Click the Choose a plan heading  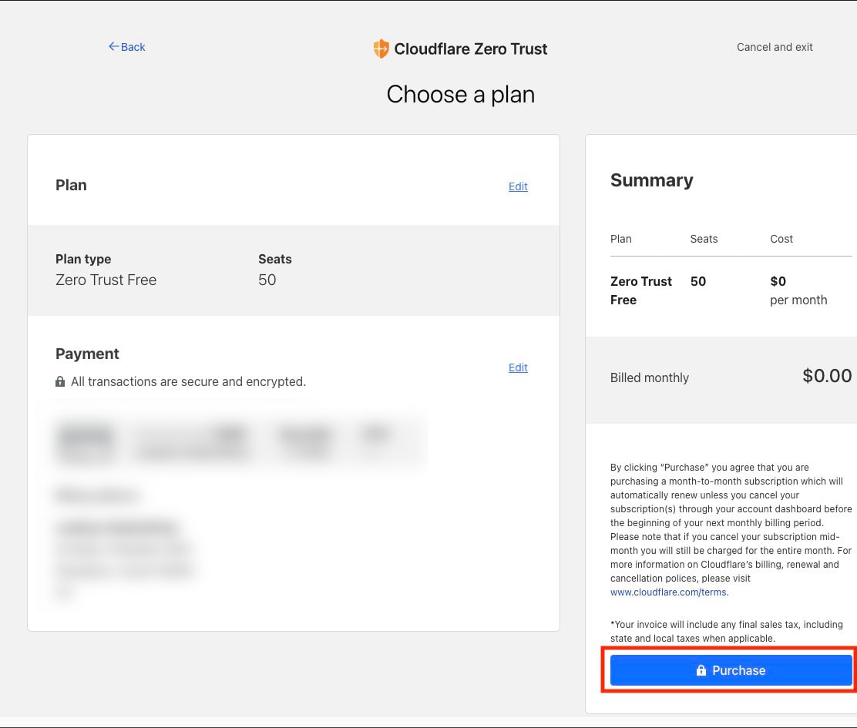(x=460, y=95)
